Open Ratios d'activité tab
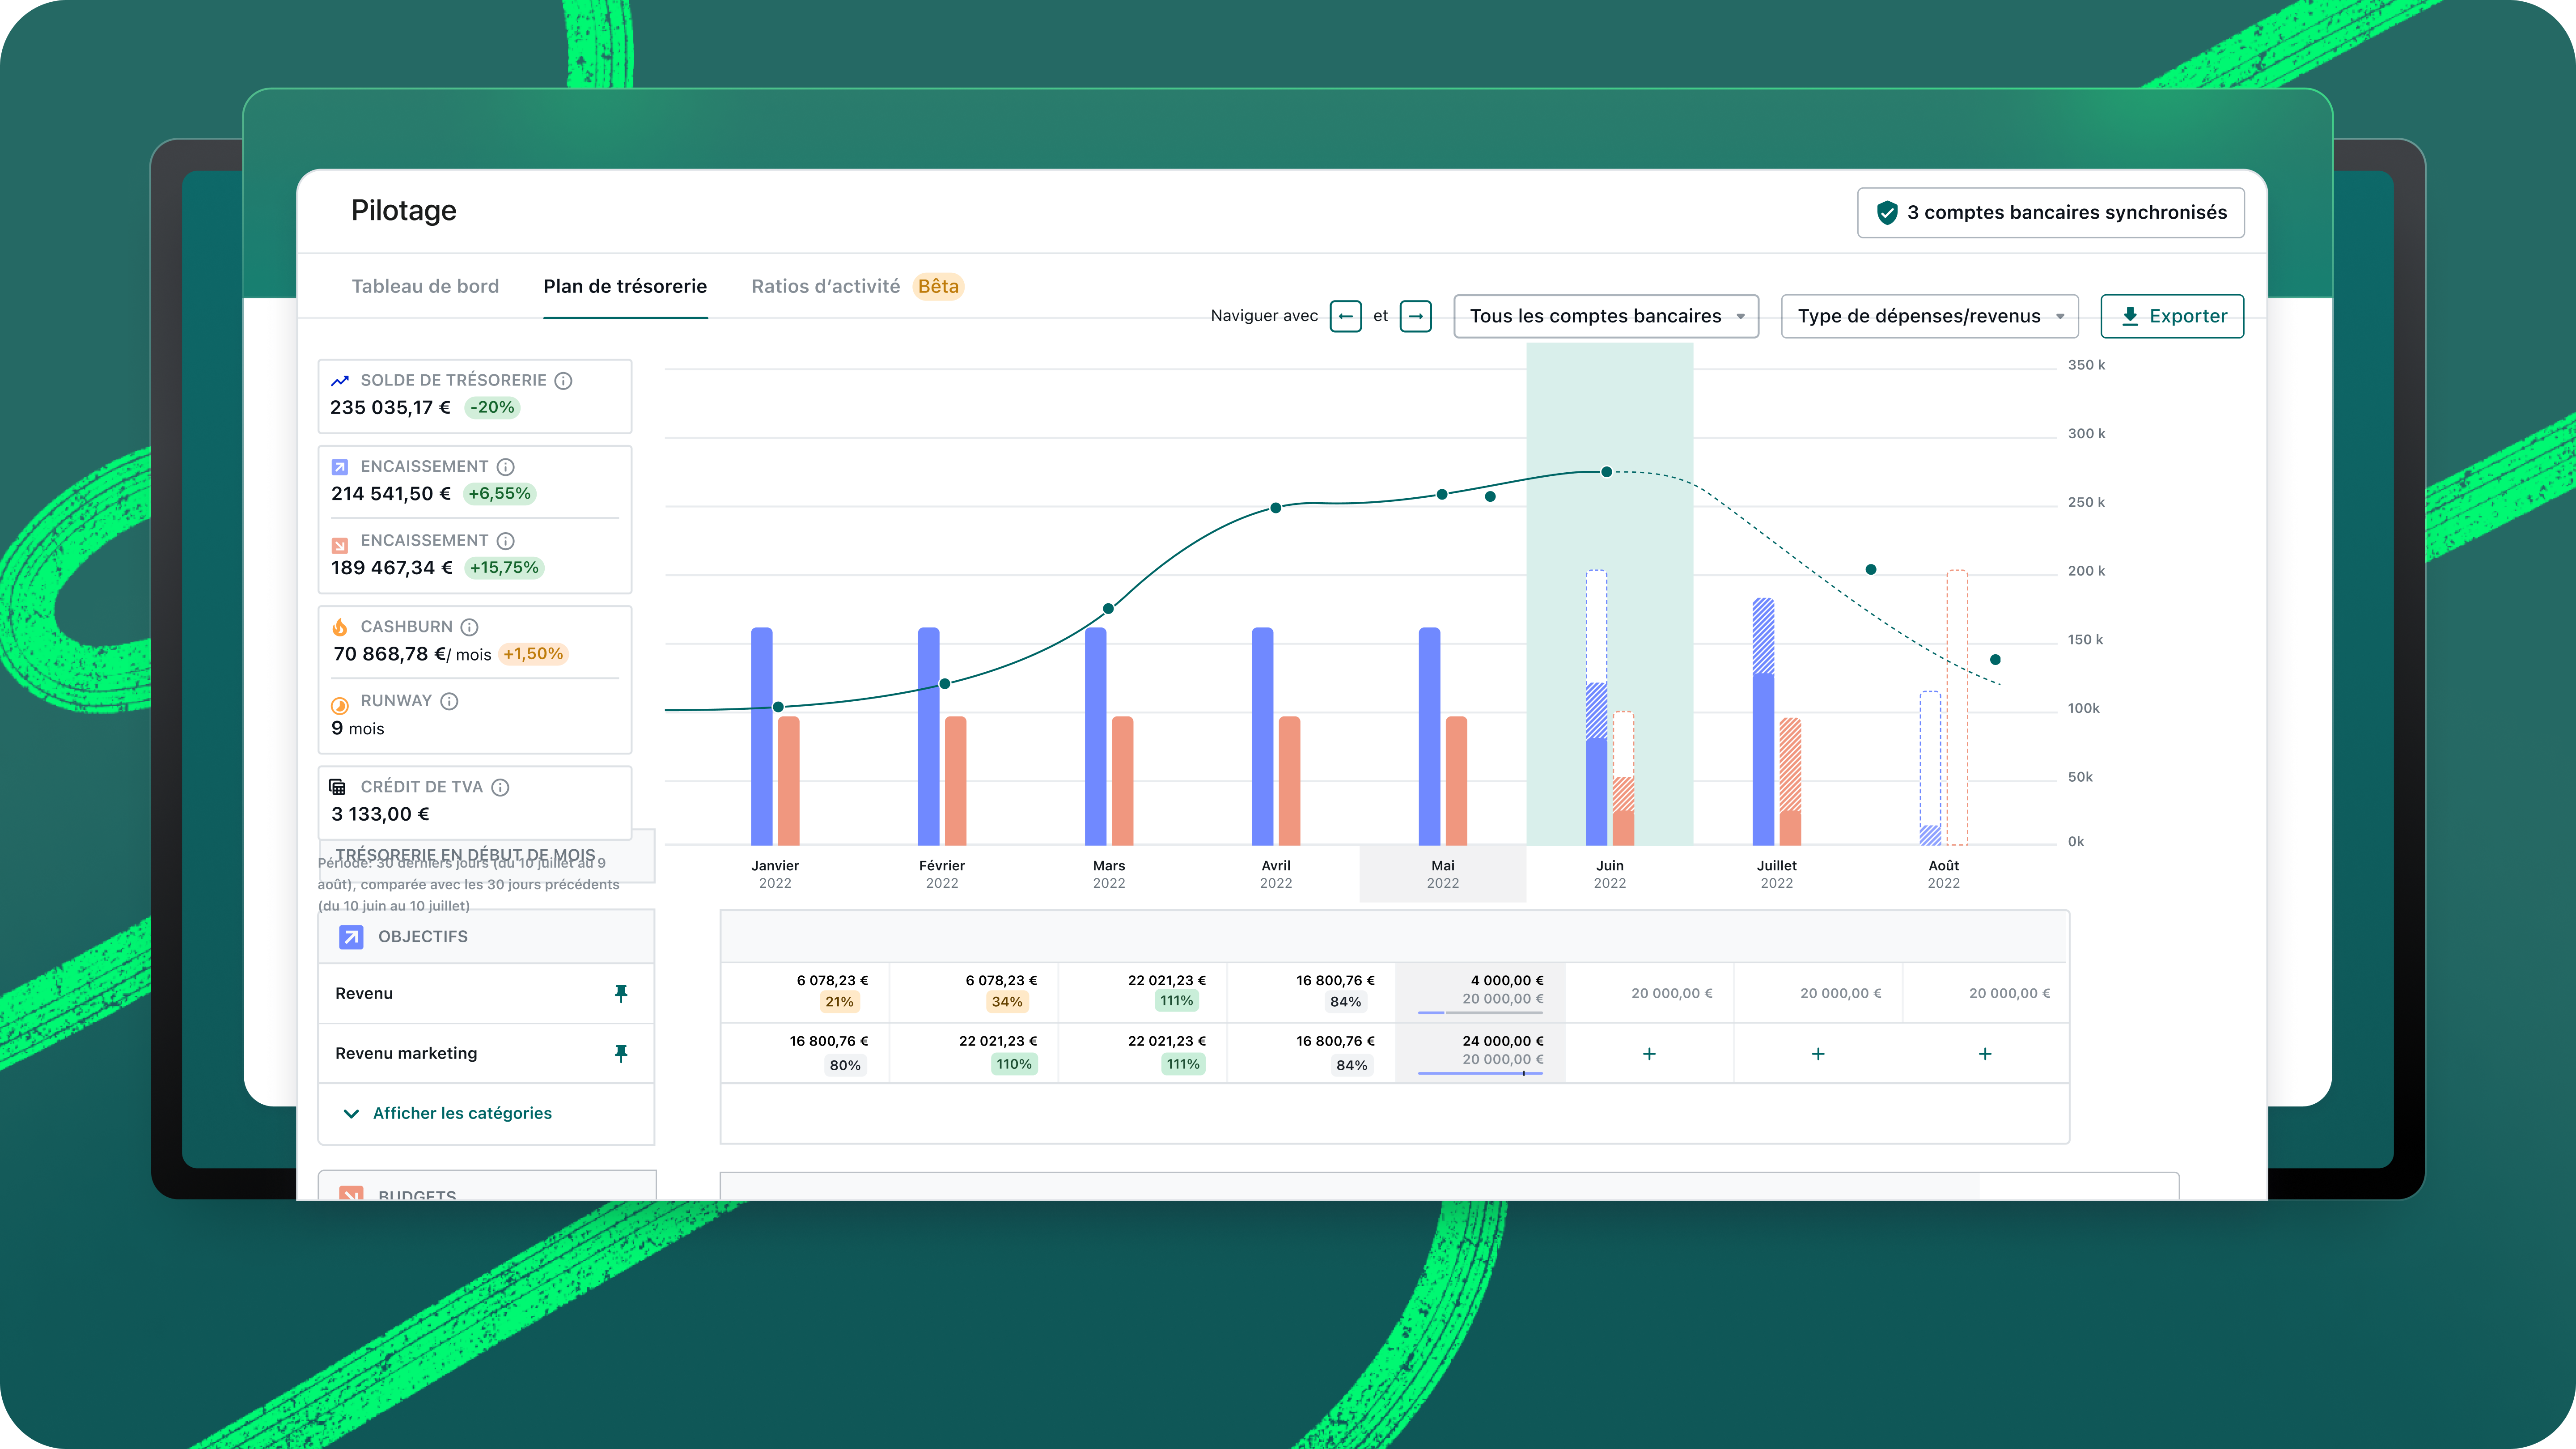Viewport: 2576px width, 1449px height. (826, 286)
